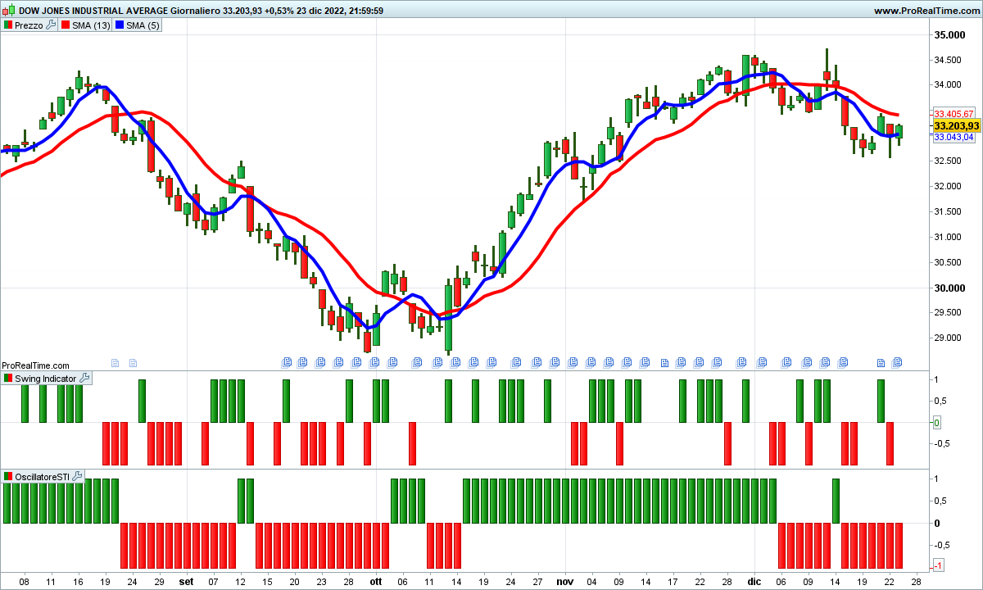
Task: Click the red SMA (13) color swatch
Action: coord(66,25)
